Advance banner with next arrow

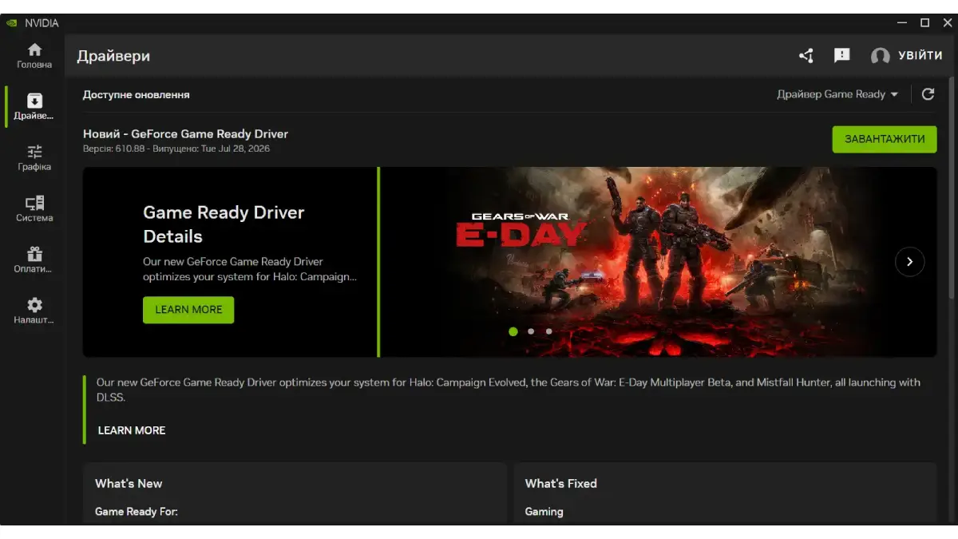tap(909, 262)
